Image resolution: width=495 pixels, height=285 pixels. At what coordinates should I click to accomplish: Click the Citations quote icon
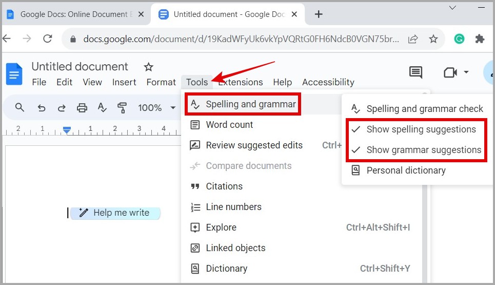pos(195,186)
